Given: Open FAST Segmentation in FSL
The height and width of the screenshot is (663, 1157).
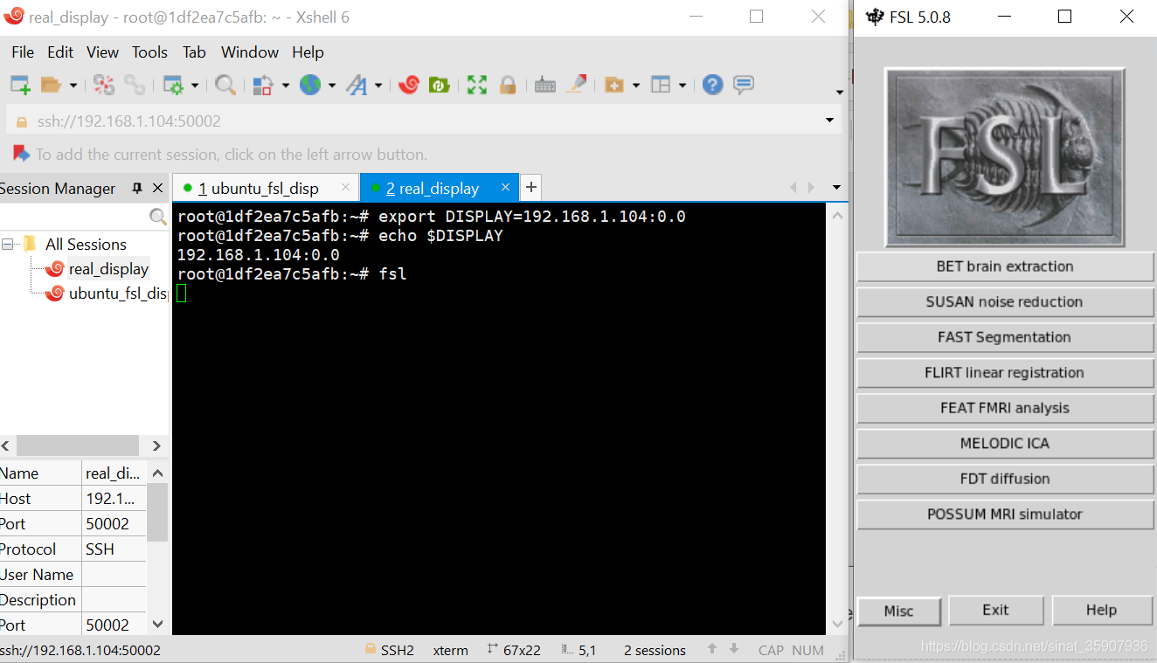Looking at the screenshot, I should 1005,337.
